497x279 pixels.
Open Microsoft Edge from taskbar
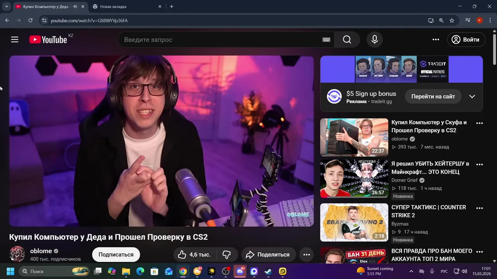pos(140,271)
